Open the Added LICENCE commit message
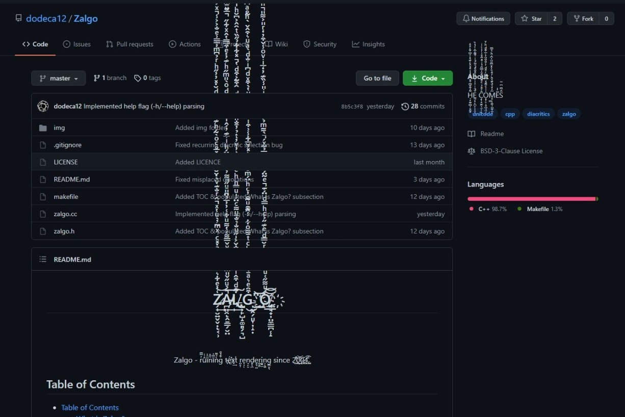 pos(198,162)
